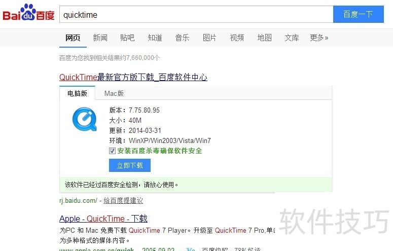393x251 pixels.
Task: Click the update date 2014-03-31
Action: [x=145, y=130]
